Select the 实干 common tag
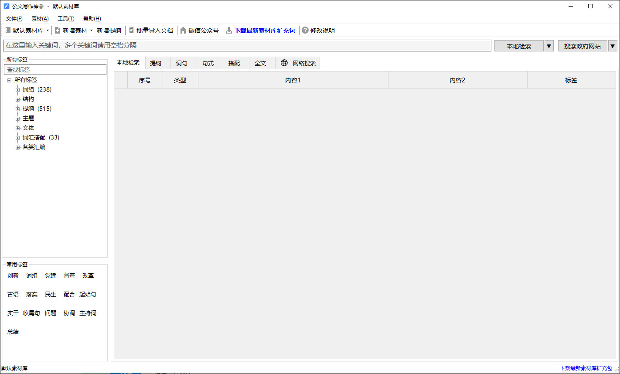620x374 pixels. point(13,313)
